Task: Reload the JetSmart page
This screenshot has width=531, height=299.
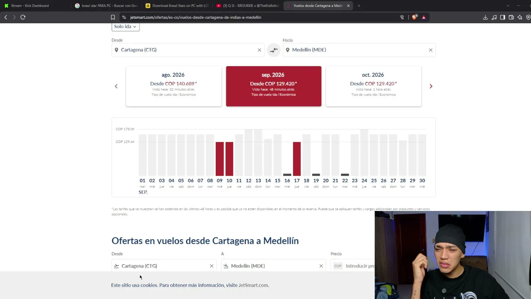Action: coord(23,17)
